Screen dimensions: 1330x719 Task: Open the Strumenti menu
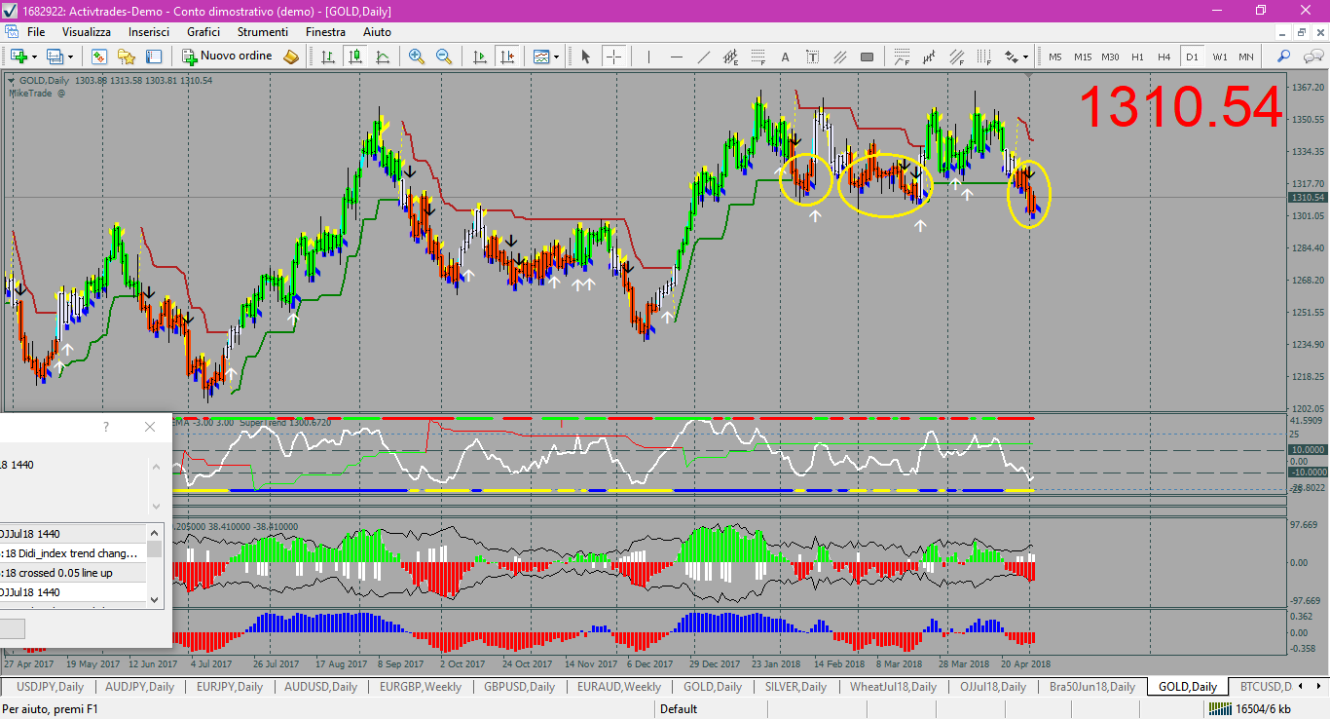263,32
